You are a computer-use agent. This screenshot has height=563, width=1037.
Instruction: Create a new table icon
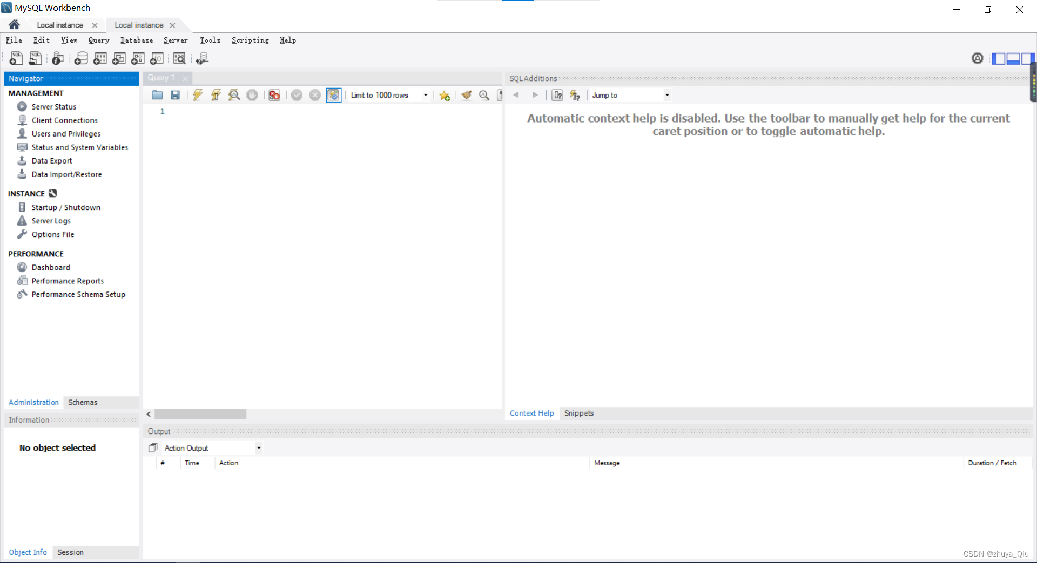100,58
